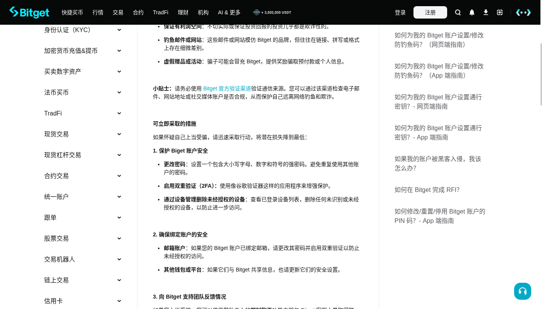Click the theme icon at header right

pos(523,12)
